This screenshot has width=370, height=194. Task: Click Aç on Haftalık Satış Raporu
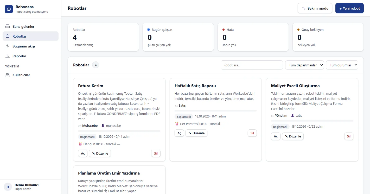[179, 133]
